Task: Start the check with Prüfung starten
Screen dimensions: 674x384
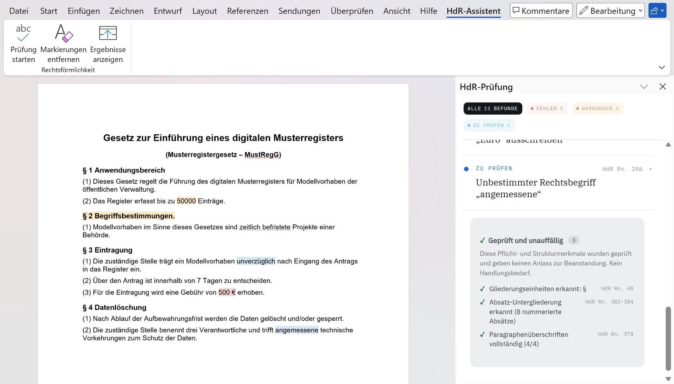Action: coord(23,44)
